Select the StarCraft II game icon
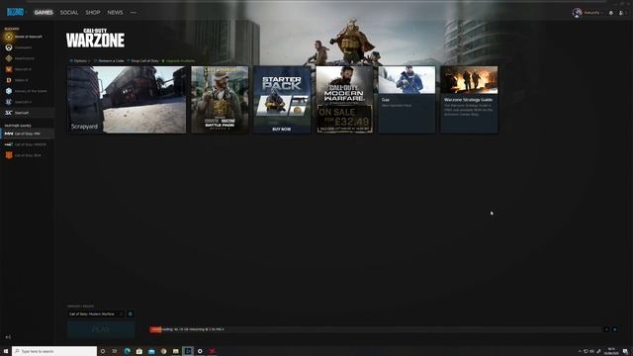 click(9, 102)
